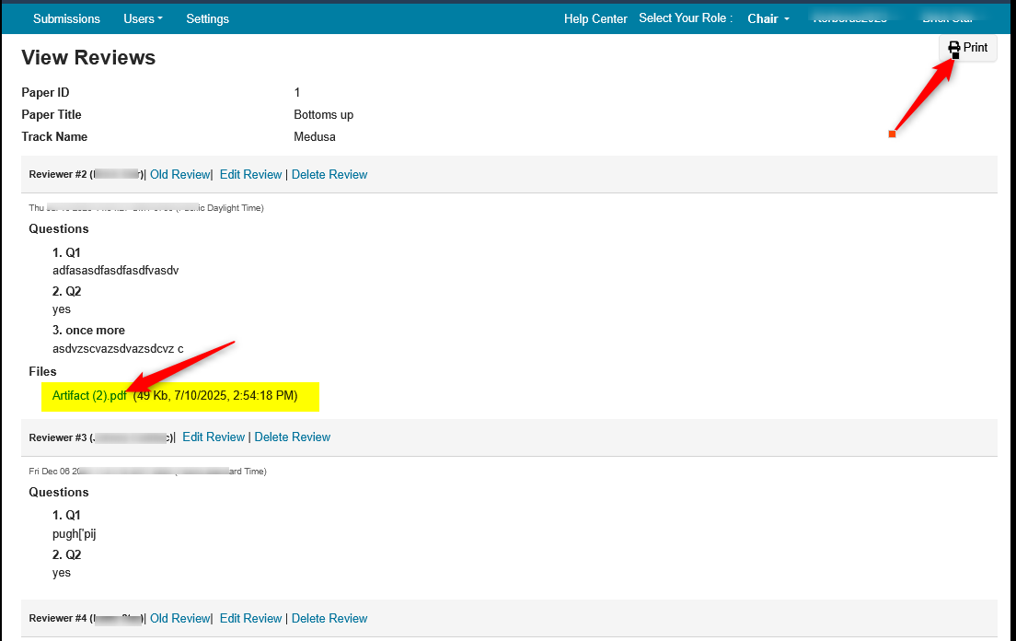The image size is (1016, 641).
Task: Expand the Users dropdown menu
Action: [x=143, y=18]
